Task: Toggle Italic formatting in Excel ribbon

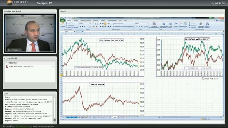Action: coord(82,27)
